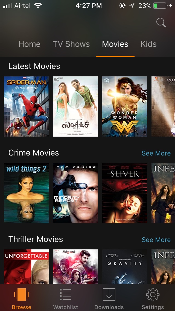
Task: Tap the Wi-Fi status icon
Action: point(38,5)
